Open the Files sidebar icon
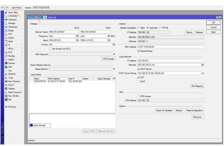 [x=6, y=67]
